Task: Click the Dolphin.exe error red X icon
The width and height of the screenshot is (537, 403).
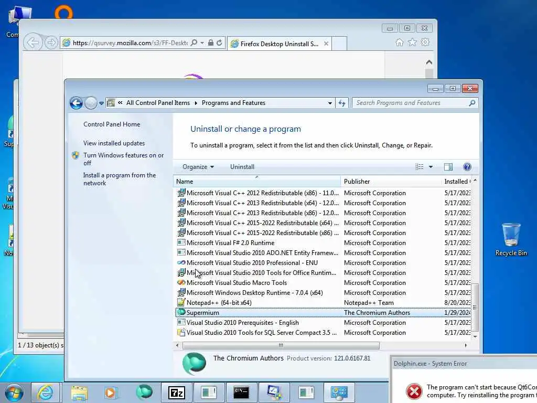Action: point(414,391)
